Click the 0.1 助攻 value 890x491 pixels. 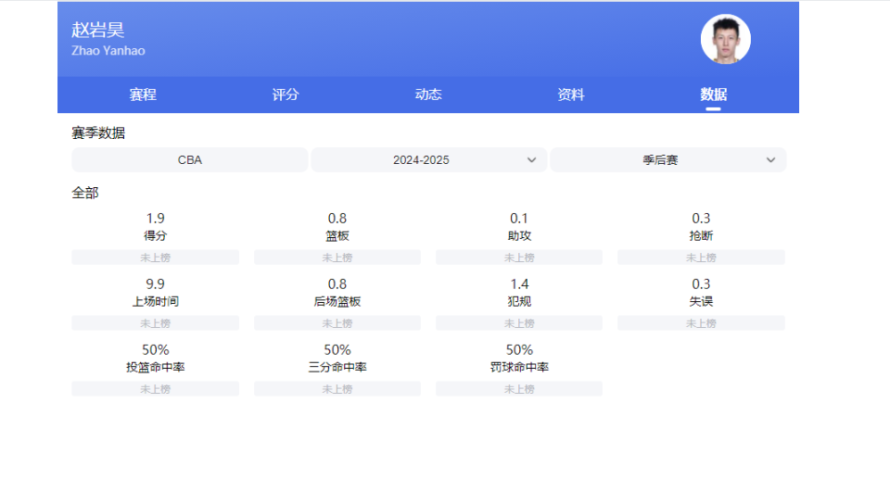pyautogui.click(x=519, y=219)
